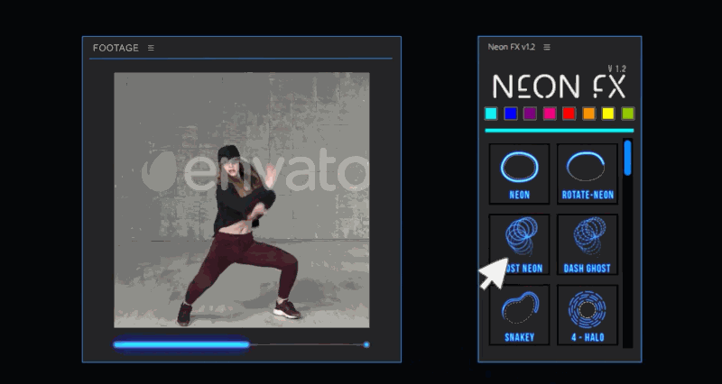
Task: Open the FOOTAGE panel menu icon
Action: (151, 48)
